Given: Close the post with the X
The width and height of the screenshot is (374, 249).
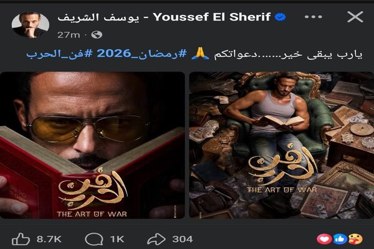Looking at the screenshot, I should [x=355, y=17].
